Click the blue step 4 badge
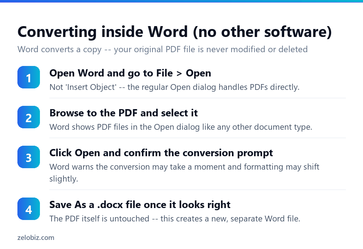 pos(29,209)
